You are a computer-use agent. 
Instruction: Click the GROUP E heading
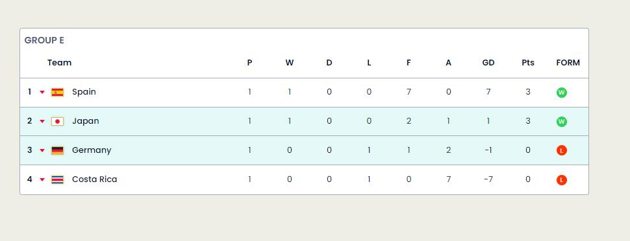(x=44, y=41)
